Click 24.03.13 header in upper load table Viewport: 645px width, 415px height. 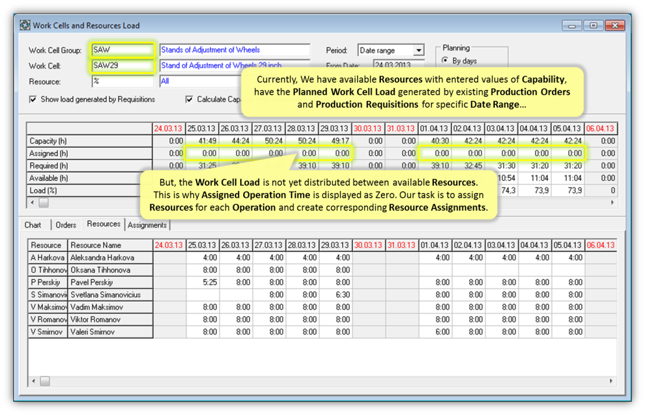pos(168,129)
